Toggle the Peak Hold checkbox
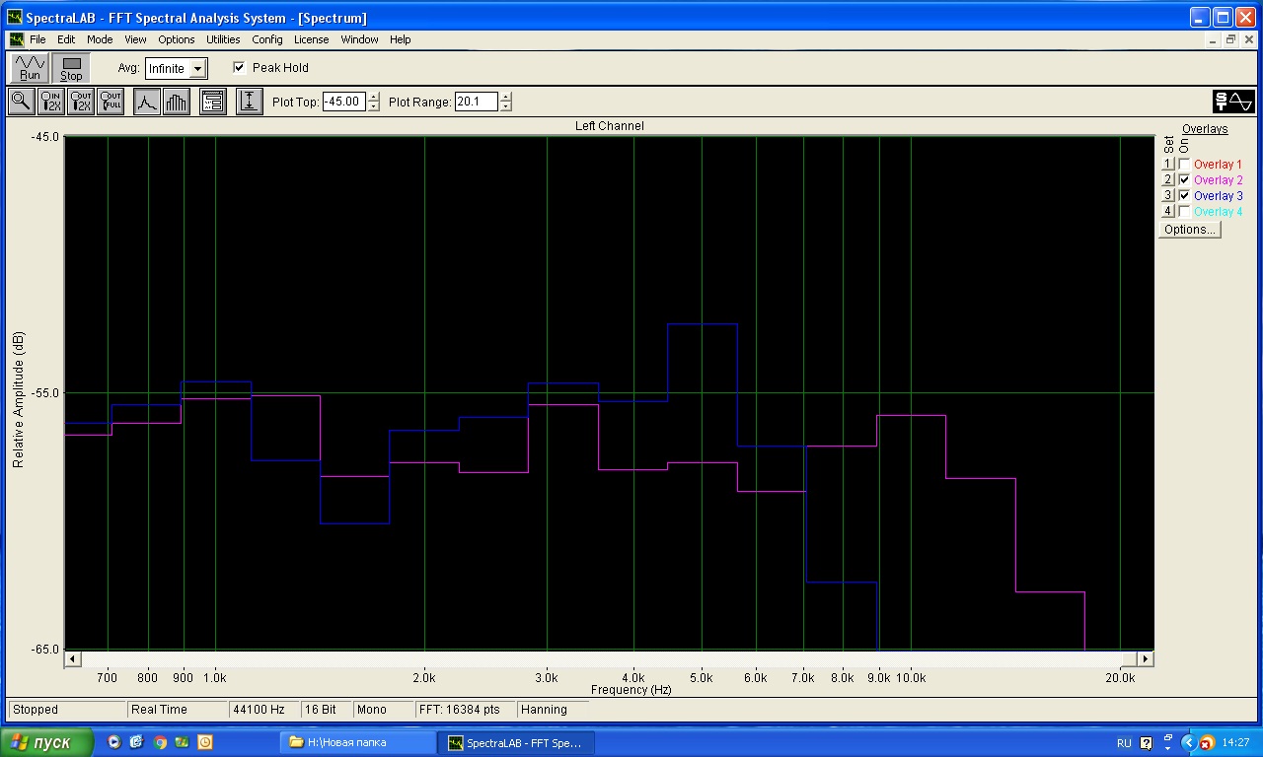 click(239, 68)
